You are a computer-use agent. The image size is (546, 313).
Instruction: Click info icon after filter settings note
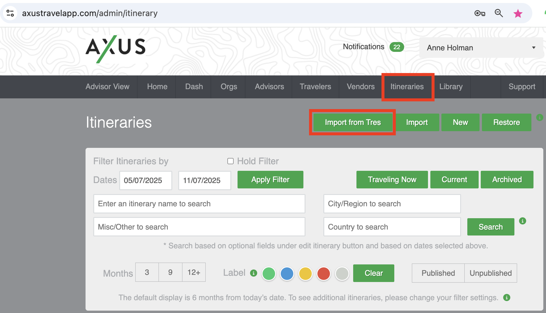click(507, 297)
